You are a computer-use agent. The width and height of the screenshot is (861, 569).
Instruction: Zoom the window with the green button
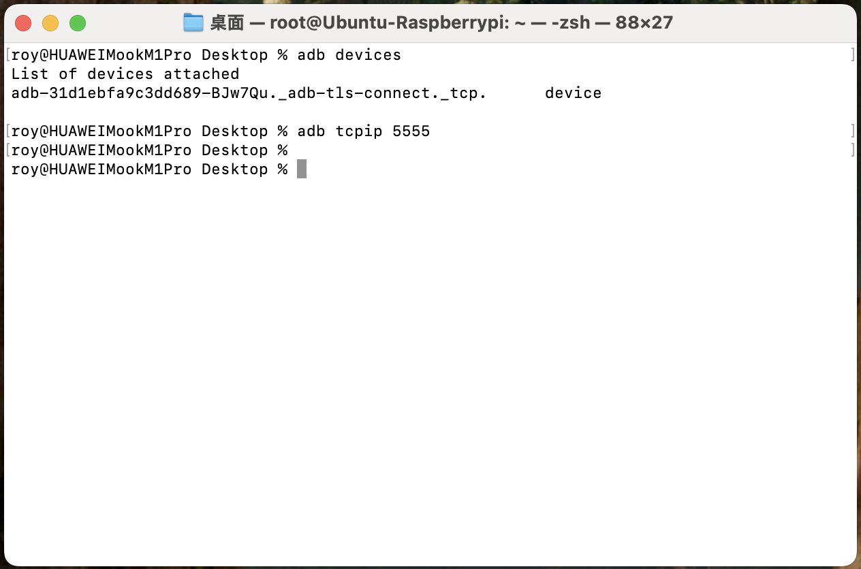(x=78, y=23)
